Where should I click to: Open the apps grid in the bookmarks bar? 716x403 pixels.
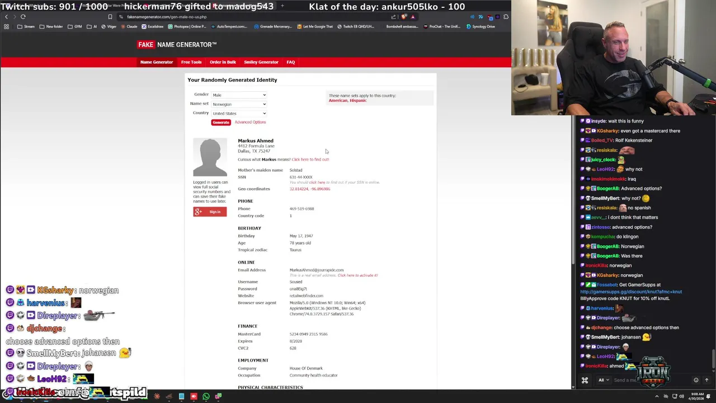6,26
